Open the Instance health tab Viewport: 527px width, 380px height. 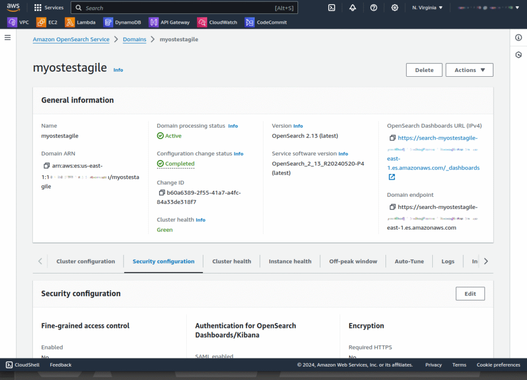290,261
